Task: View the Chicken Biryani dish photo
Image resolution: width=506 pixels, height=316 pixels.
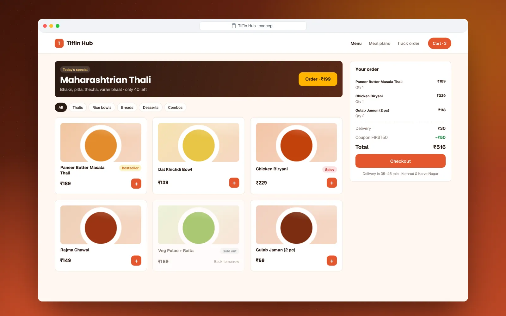Action: [296, 143]
